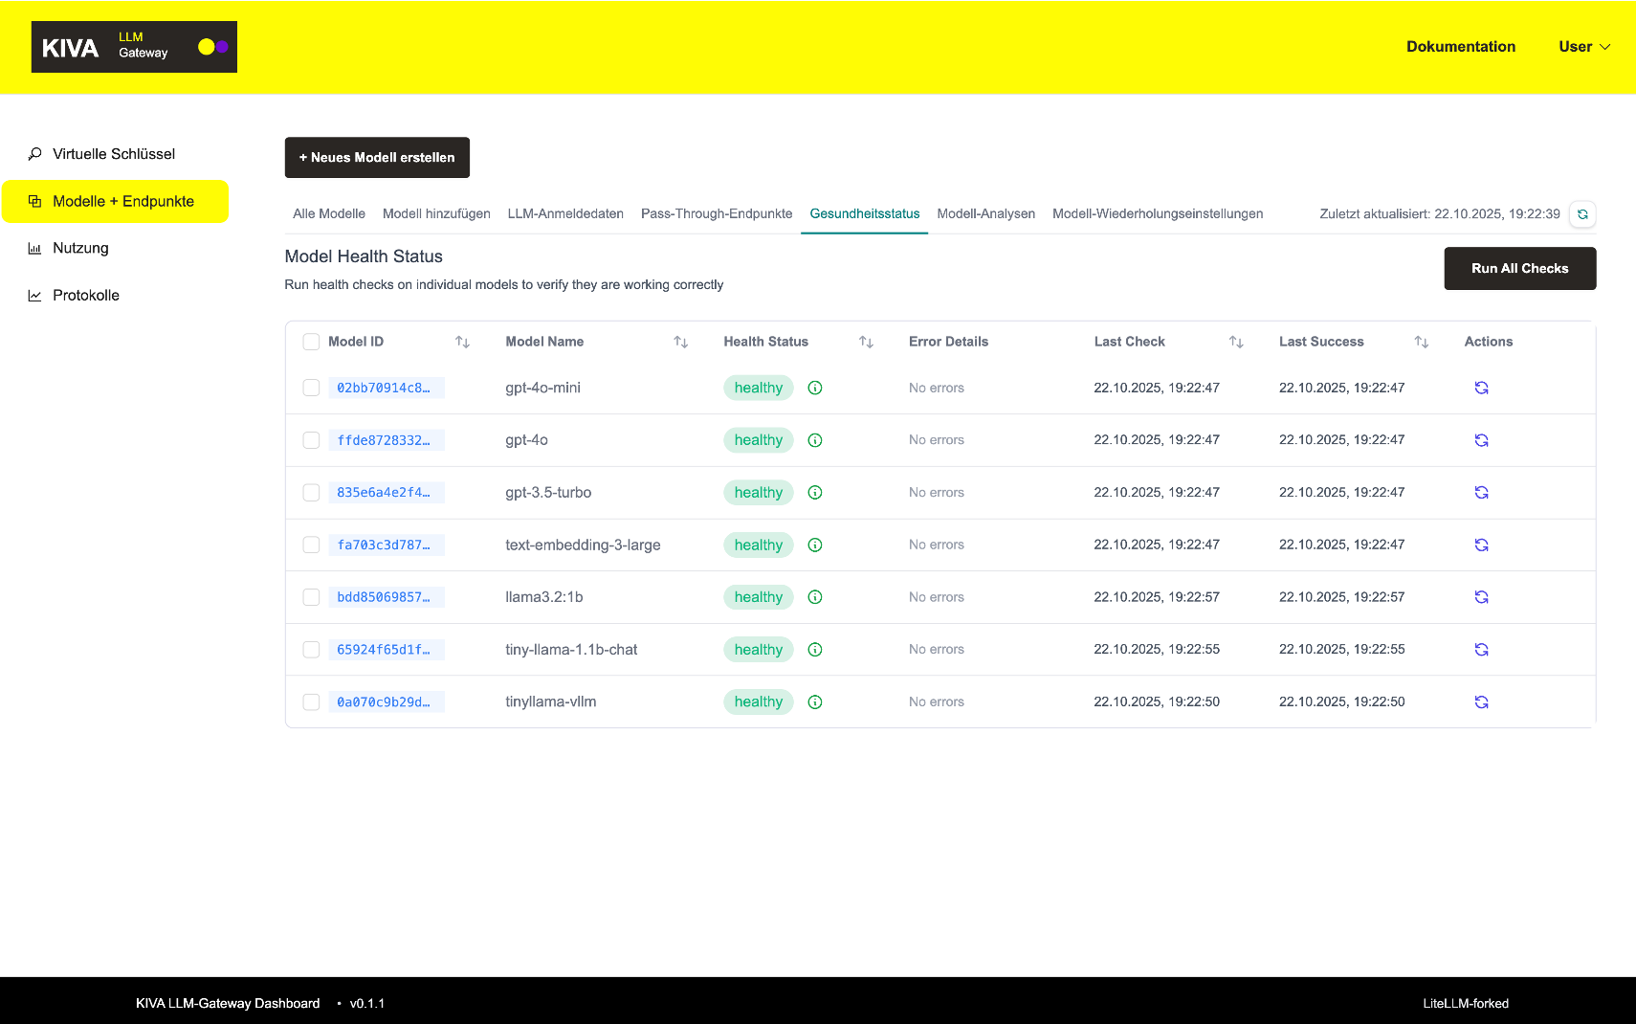1636x1024 pixels.
Task: Switch to Modell hinzufügen tab
Action: coord(436,213)
